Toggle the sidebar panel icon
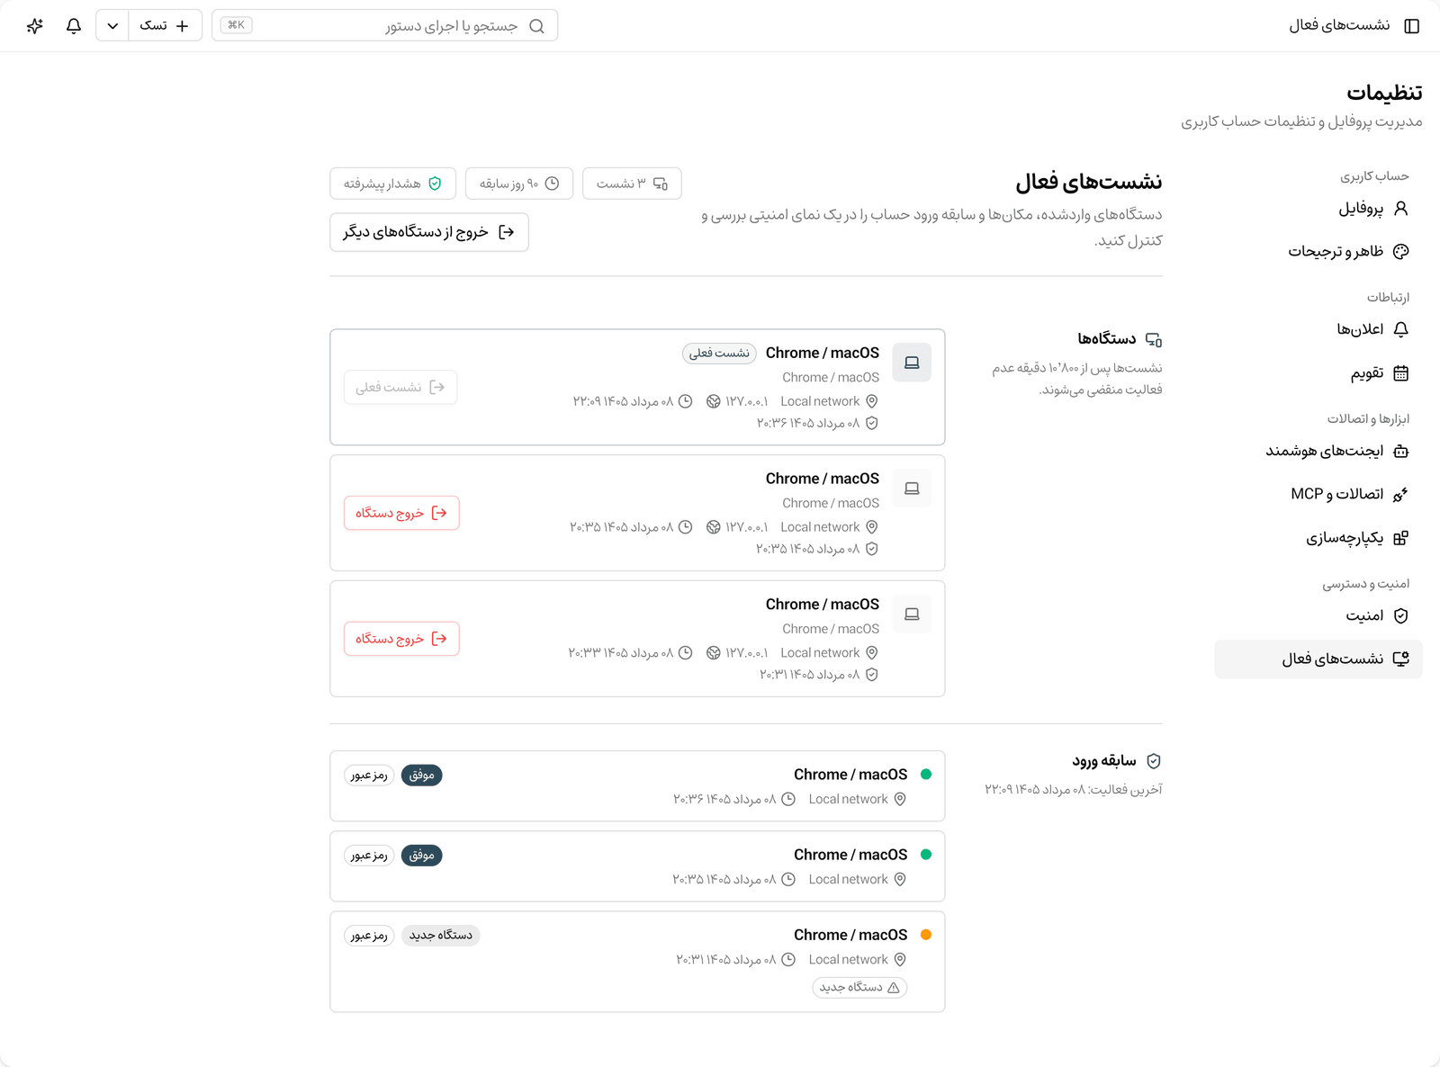The image size is (1440, 1067). click(x=1411, y=26)
